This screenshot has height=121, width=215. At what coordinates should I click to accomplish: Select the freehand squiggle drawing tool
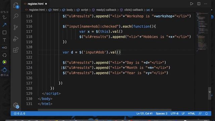pos(4,17)
